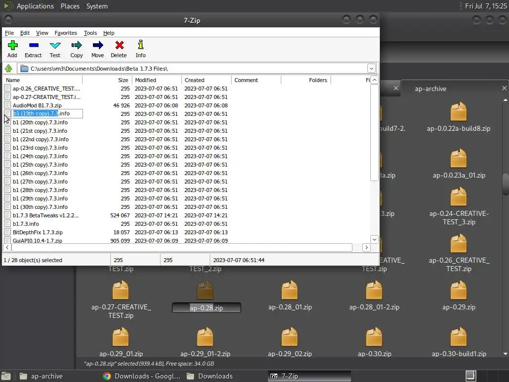
Task: Select ap-0.30-build1.zip archive icon
Action: point(458,337)
